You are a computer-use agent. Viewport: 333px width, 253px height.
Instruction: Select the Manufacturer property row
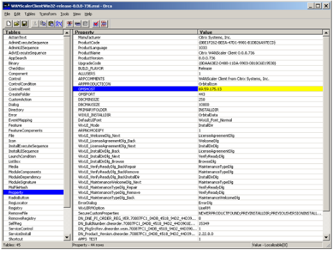coord(198,37)
